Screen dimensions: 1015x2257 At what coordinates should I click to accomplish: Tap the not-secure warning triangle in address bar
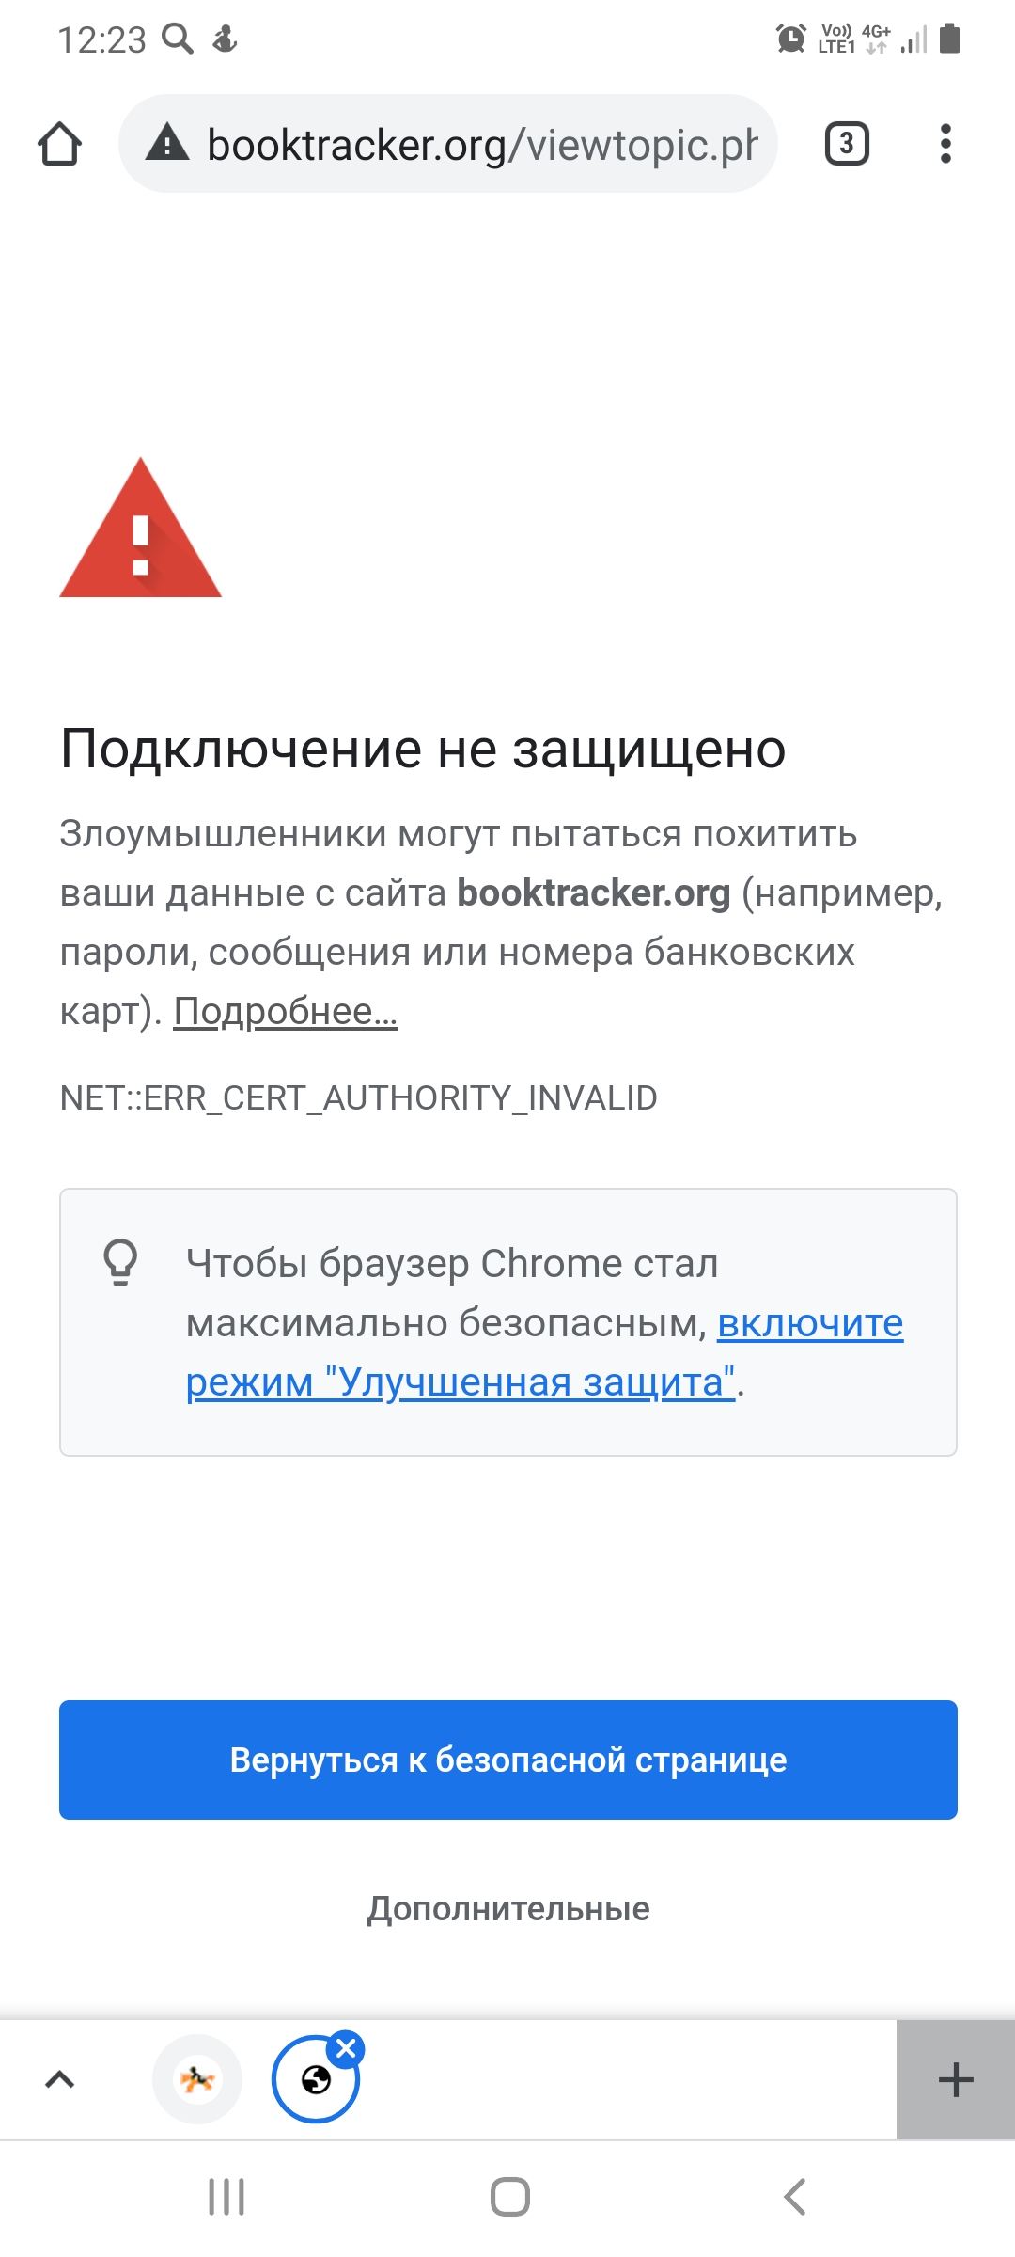168,143
